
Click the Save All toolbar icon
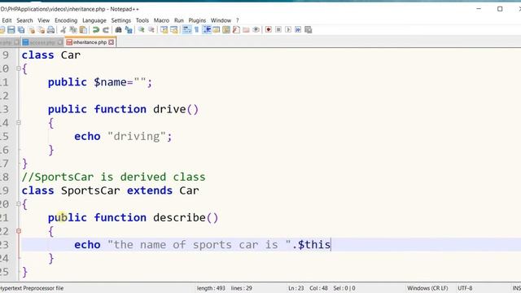coord(21,30)
